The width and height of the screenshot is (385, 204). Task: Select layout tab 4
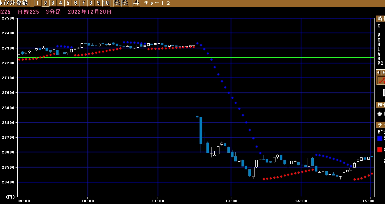point(60,3)
